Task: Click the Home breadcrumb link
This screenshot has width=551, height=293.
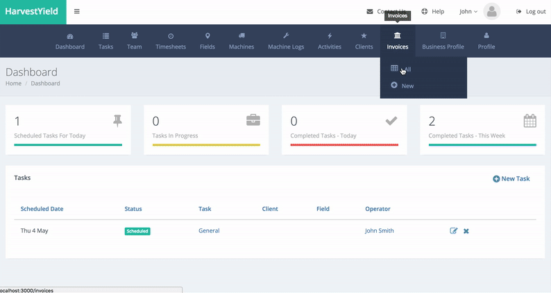Action: 13,83
